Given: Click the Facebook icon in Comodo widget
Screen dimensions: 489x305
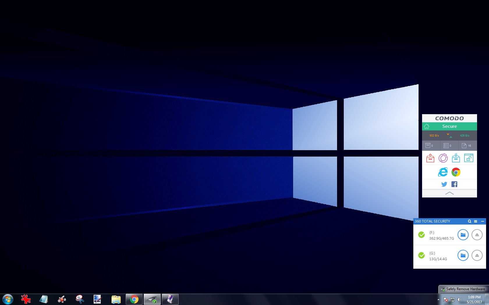Looking at the screenshot, I should coord(454,184).
